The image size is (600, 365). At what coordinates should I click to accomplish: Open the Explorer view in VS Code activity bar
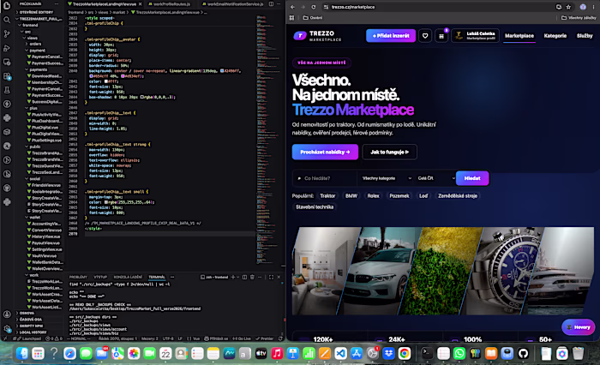pyautogui.click(x=7, y=6)
